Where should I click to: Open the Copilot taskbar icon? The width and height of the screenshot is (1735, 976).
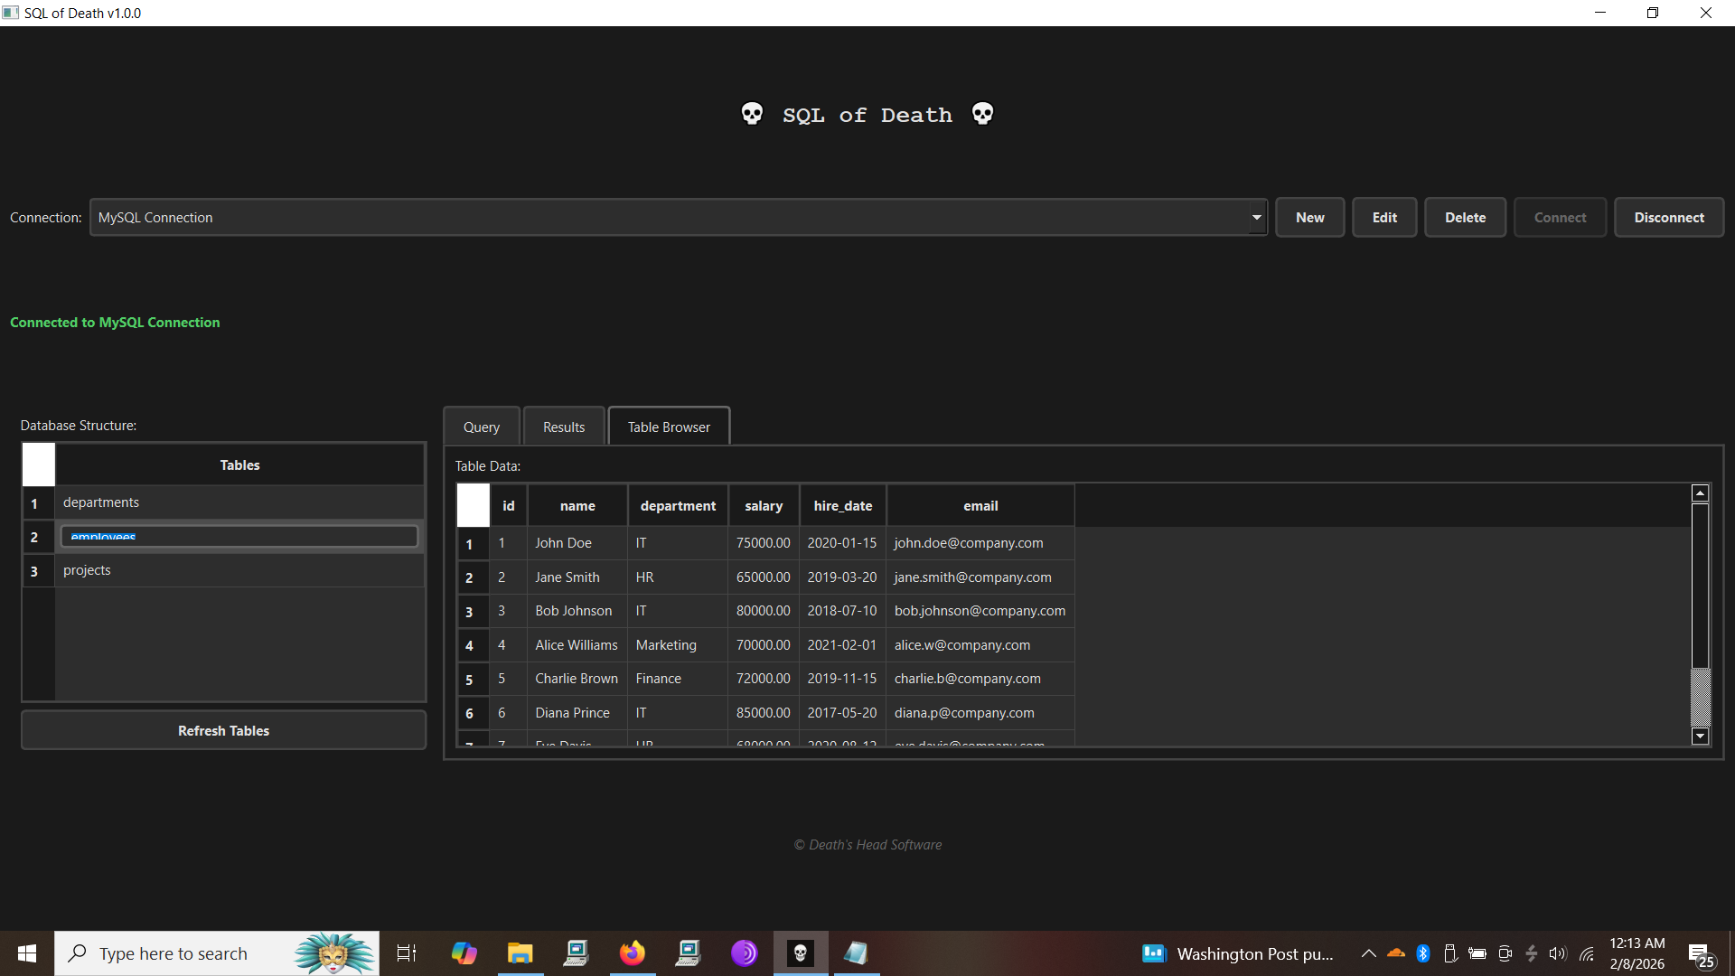pos(464,953)
